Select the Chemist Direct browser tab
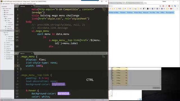The image size is (180, 101). 134,3
